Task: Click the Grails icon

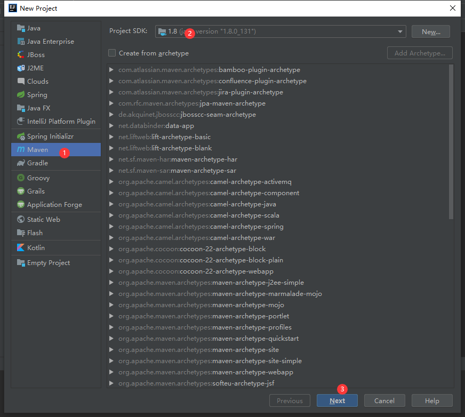Action: click(x=21, y=191)
